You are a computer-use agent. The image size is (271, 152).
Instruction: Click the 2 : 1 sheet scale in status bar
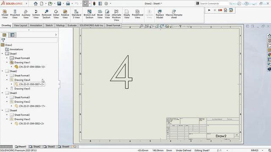tap(219, 150)
